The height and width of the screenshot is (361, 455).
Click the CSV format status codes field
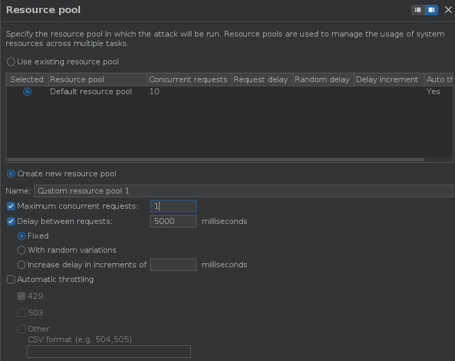pos(108,352)
